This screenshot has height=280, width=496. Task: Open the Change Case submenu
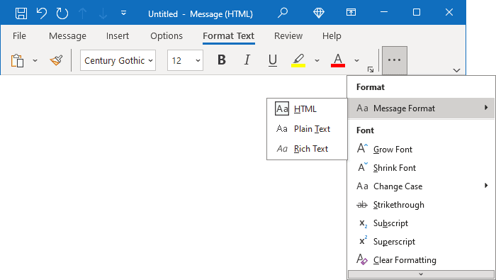pos(421,186)
